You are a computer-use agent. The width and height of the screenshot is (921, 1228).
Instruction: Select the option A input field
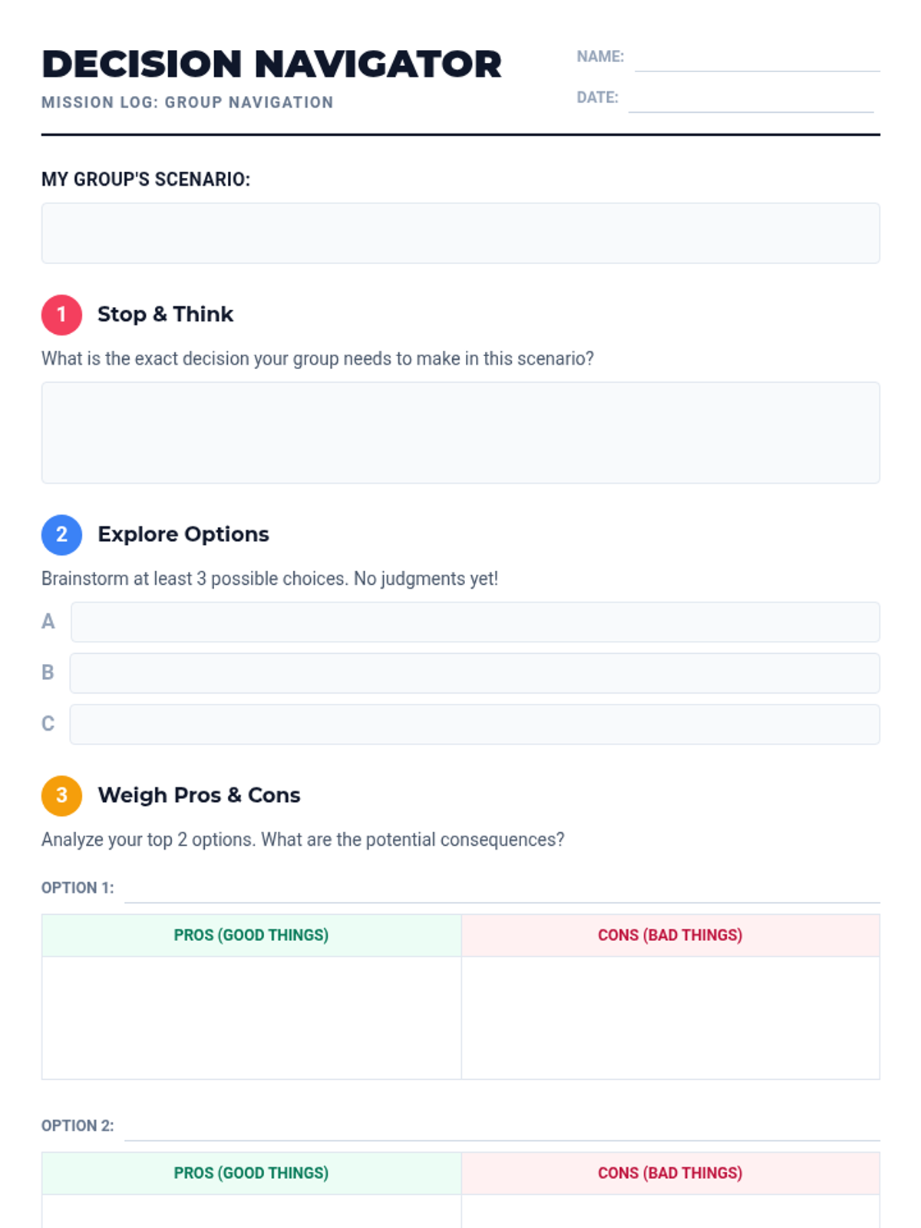[x=475, y=622]
